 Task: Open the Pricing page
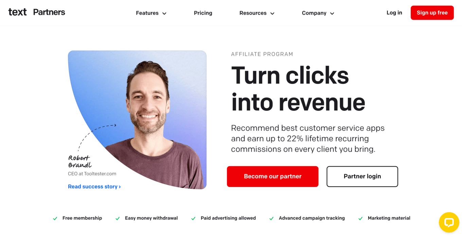point(203,13)
